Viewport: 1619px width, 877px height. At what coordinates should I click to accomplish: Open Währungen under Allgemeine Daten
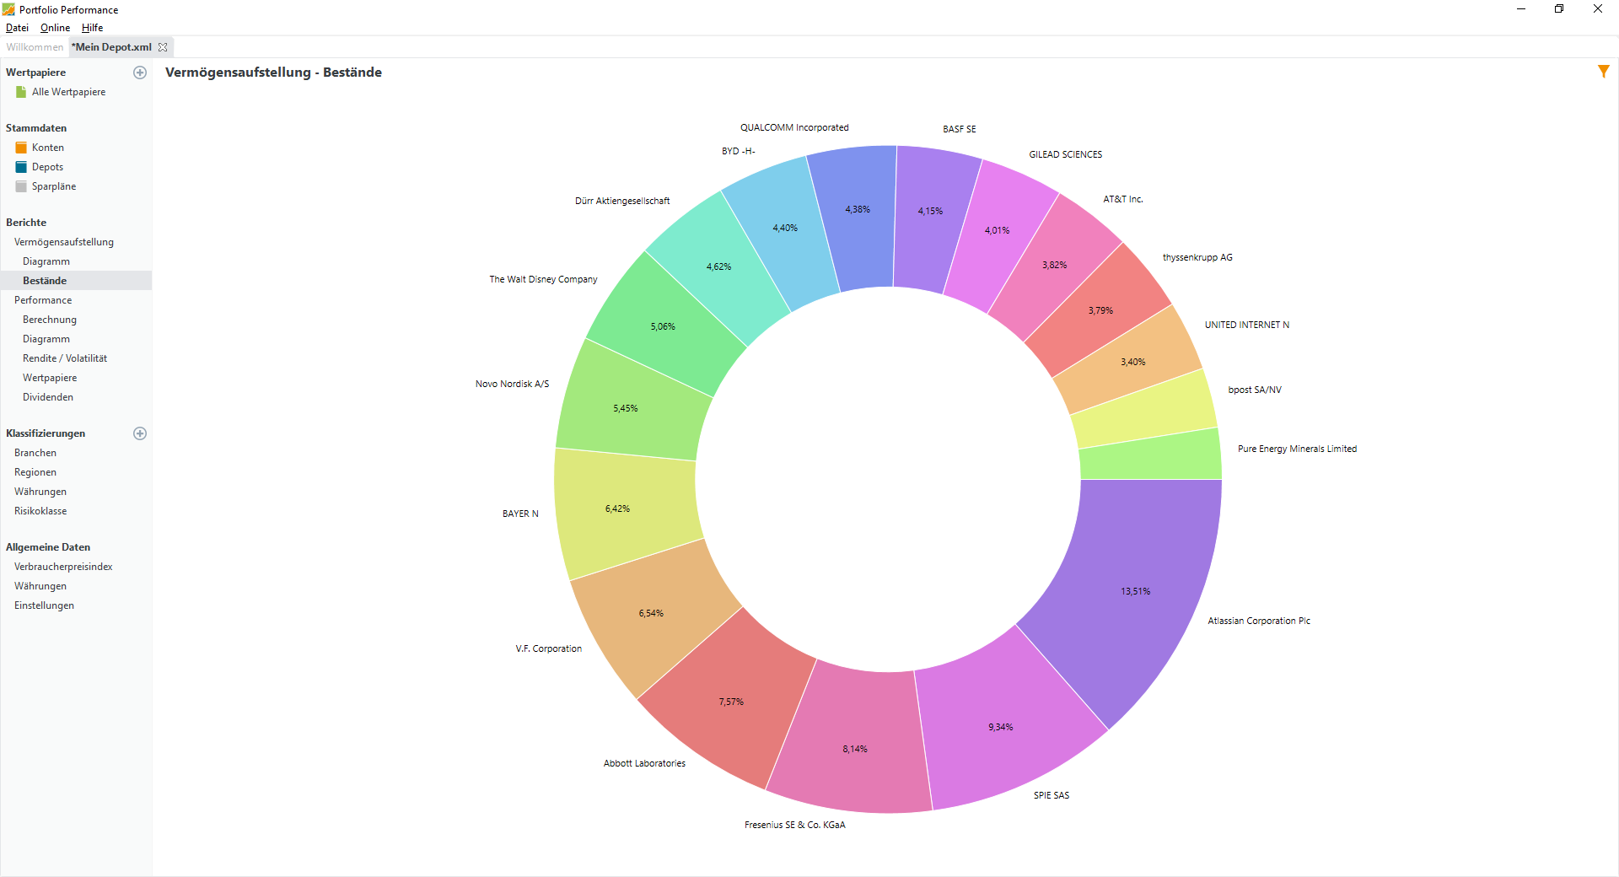pos(40,586)
